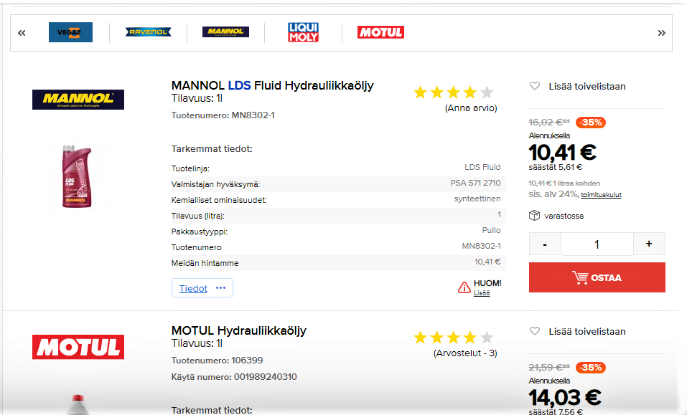Open the toimituskulut shipping costs link
This screenshot has width=687, height=415.
601,195
